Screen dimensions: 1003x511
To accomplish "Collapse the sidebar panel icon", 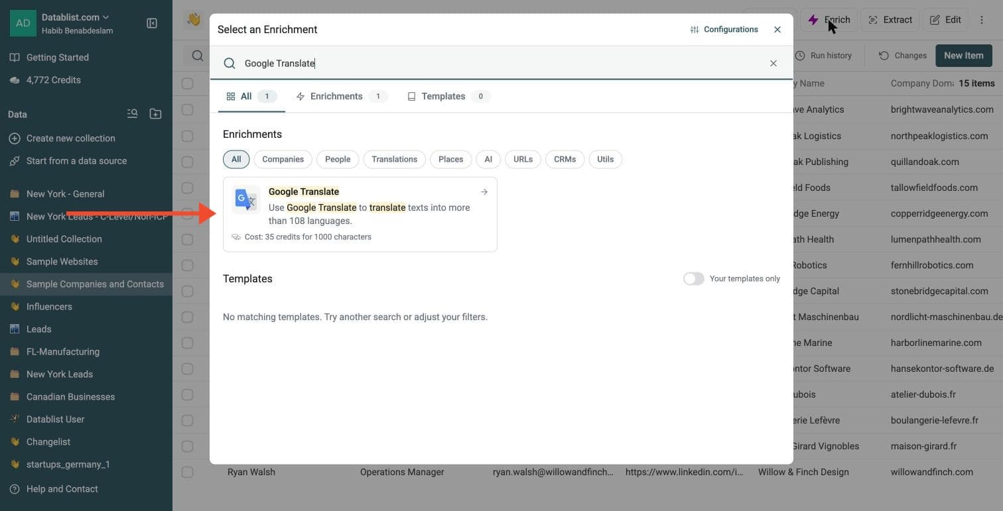I will pyautogui.click(x=152, y=23).
